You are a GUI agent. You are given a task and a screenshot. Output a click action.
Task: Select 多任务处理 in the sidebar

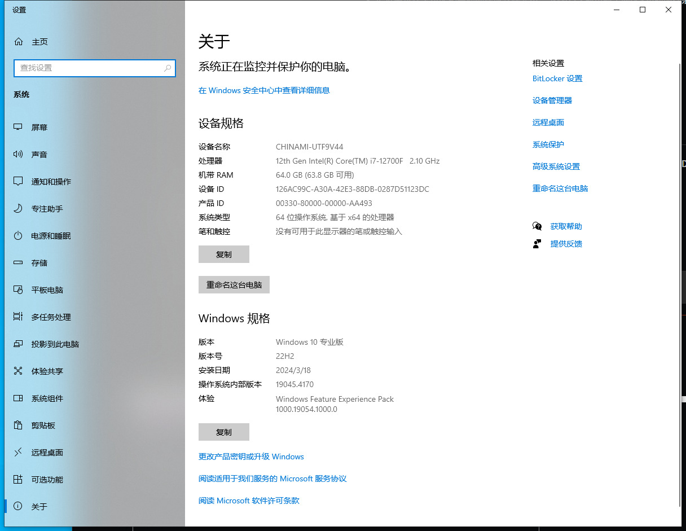[95, 317]
